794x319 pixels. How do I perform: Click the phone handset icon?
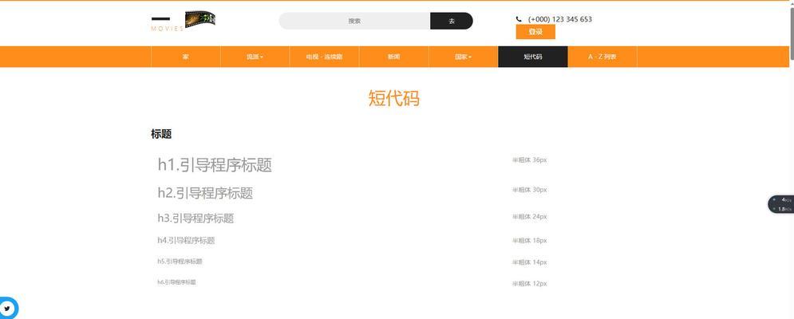tap(519, 19)
